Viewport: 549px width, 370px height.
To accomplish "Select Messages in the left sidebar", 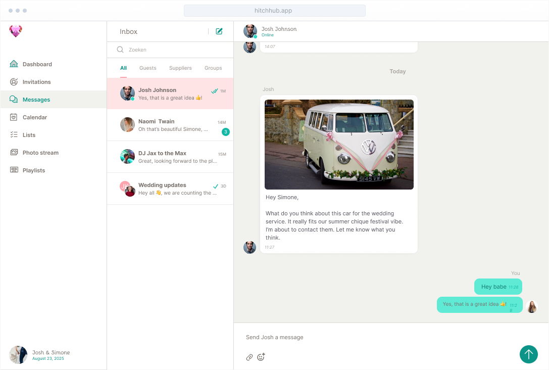I will (x=36, y=99).
